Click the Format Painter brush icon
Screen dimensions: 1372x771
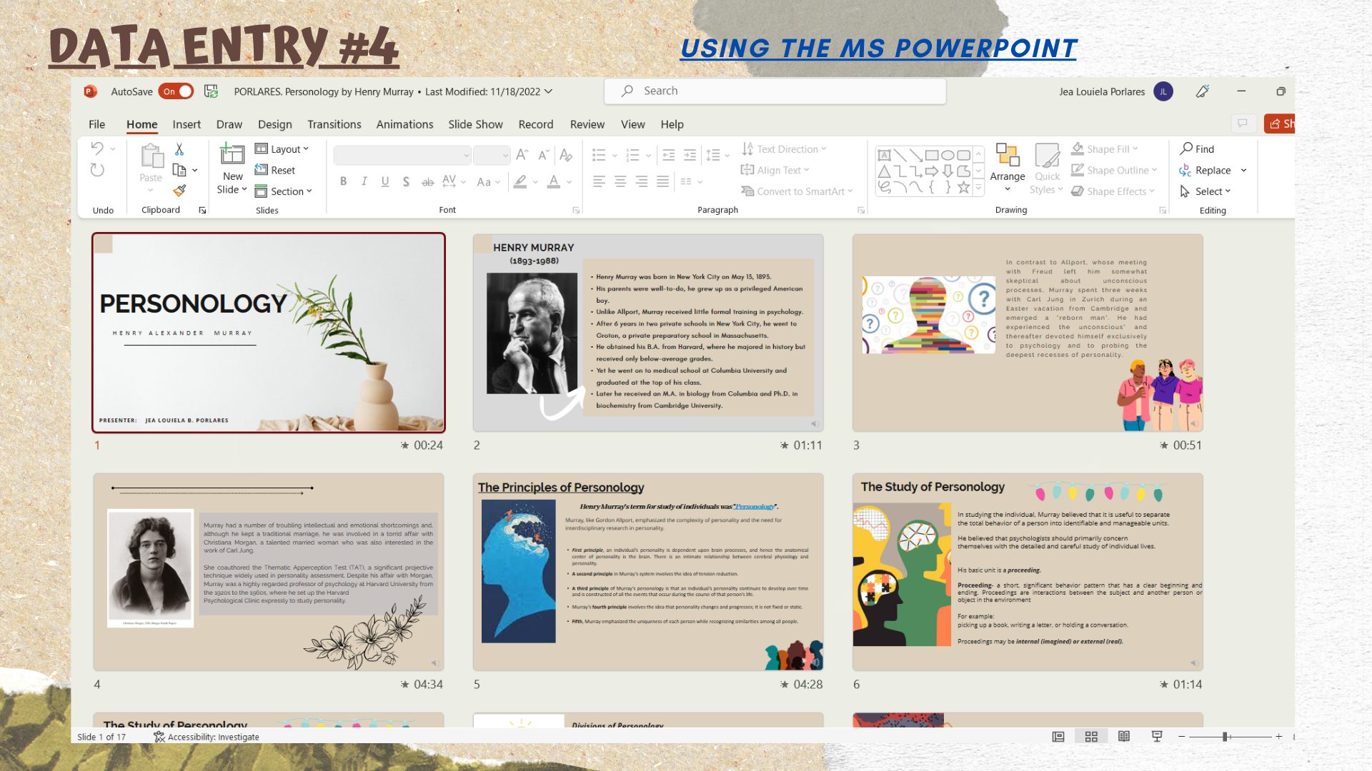coord(179,191)
